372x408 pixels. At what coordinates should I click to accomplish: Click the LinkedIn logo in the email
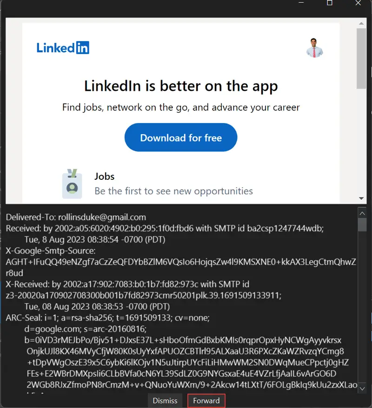pyautogui.click(x=63, y=48)
